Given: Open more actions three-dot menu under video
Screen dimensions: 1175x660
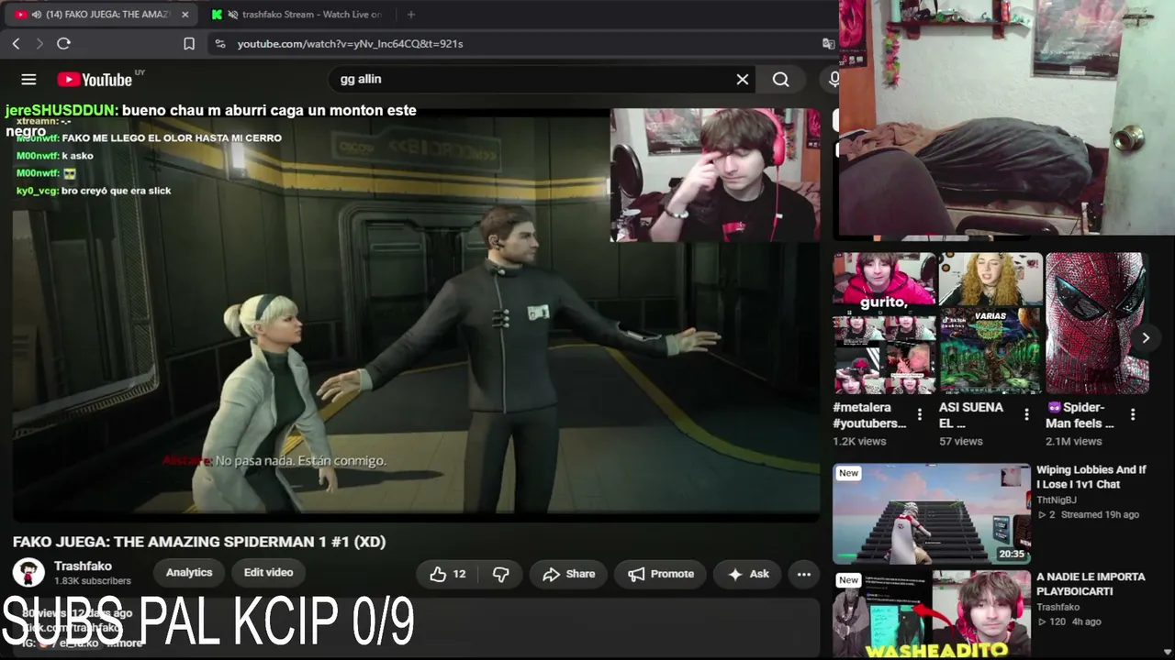Looking at the screenshot, I should pos(803,574).
